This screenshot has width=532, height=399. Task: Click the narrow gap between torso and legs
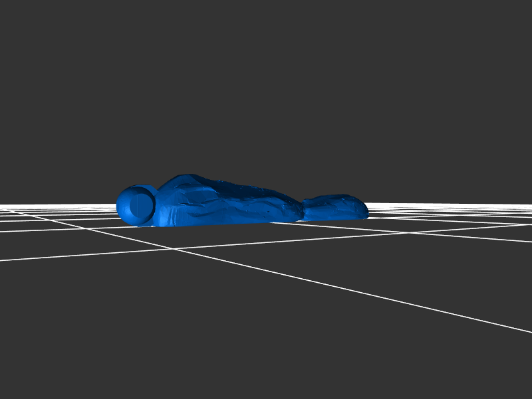click(x=303, y=211)
